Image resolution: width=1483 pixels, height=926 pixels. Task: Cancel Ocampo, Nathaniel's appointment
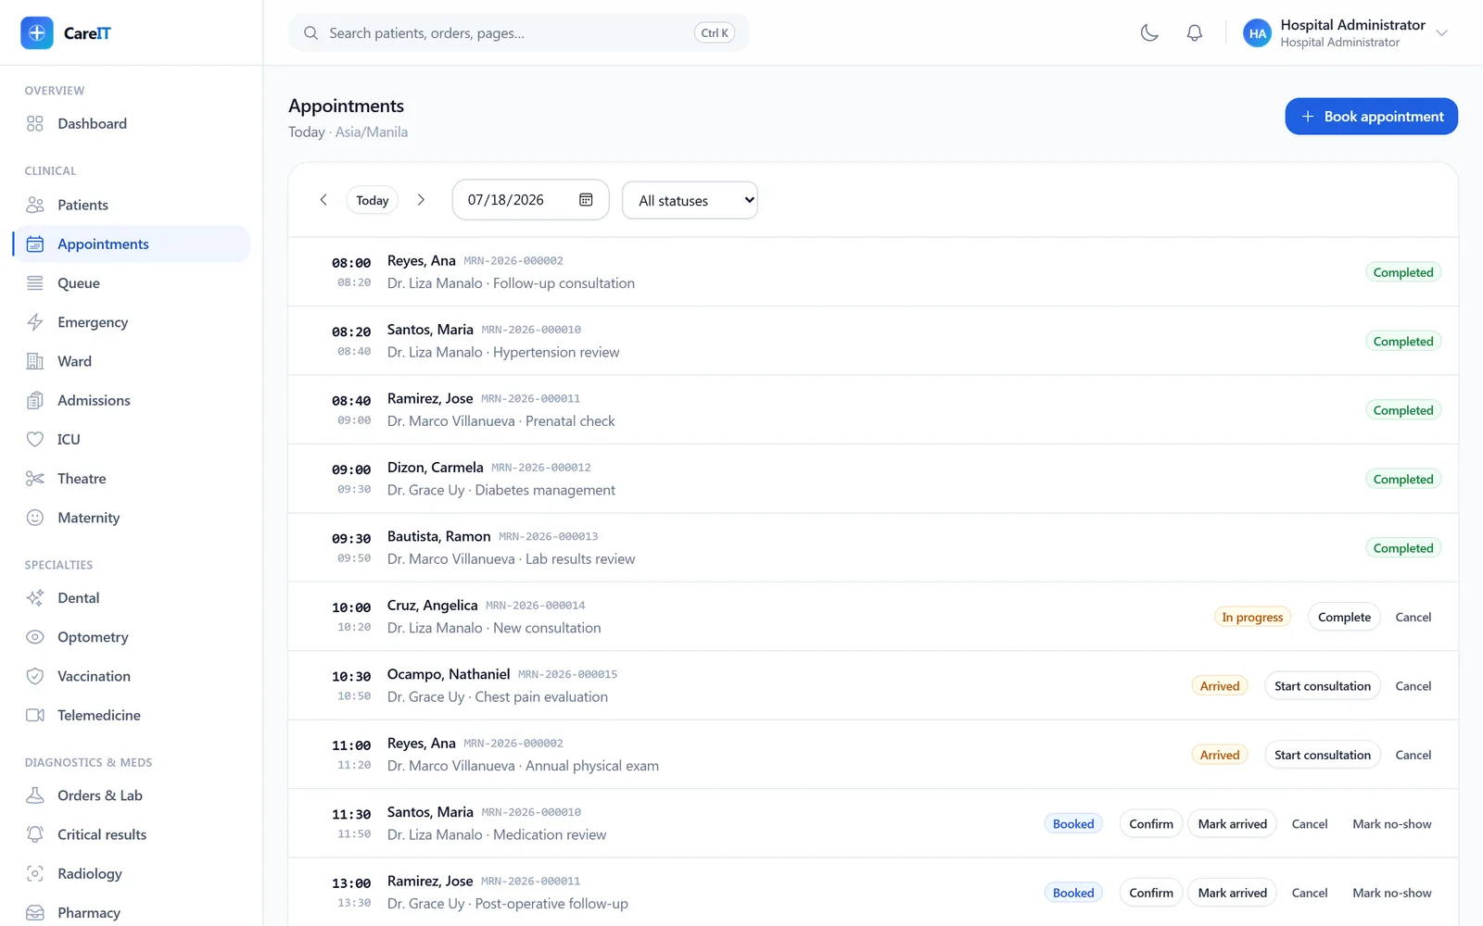1413,686
